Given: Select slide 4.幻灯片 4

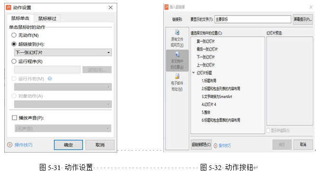Looking at the screenshot, I should (209, 104).
